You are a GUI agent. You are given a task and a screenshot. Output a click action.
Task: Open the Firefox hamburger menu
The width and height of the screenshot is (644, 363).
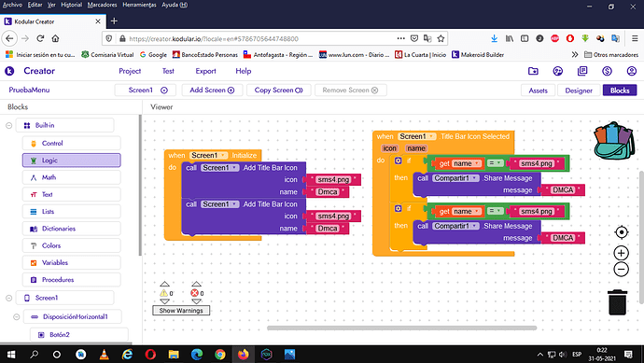click(635, 38)
